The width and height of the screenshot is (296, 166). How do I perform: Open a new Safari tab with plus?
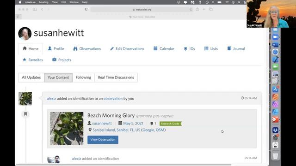tap(204, 9)
